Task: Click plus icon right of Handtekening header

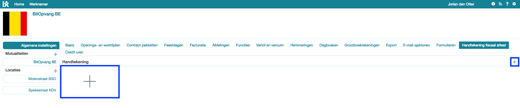Action: pos(514,62)
